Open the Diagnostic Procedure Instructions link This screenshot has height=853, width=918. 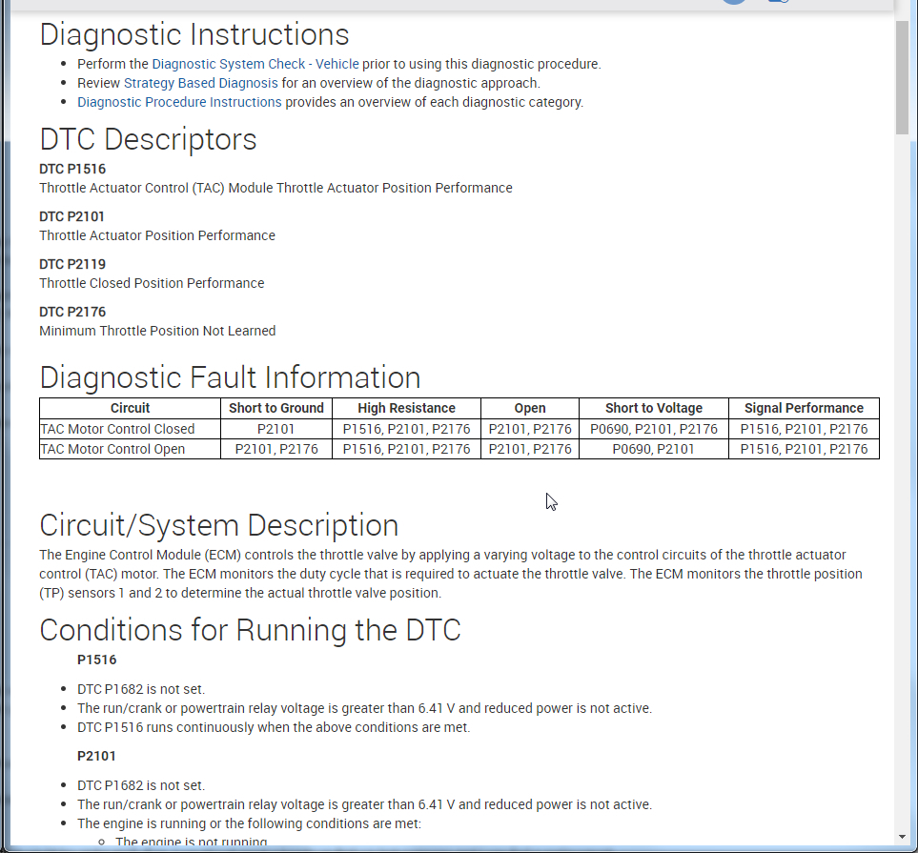(180, 102)
